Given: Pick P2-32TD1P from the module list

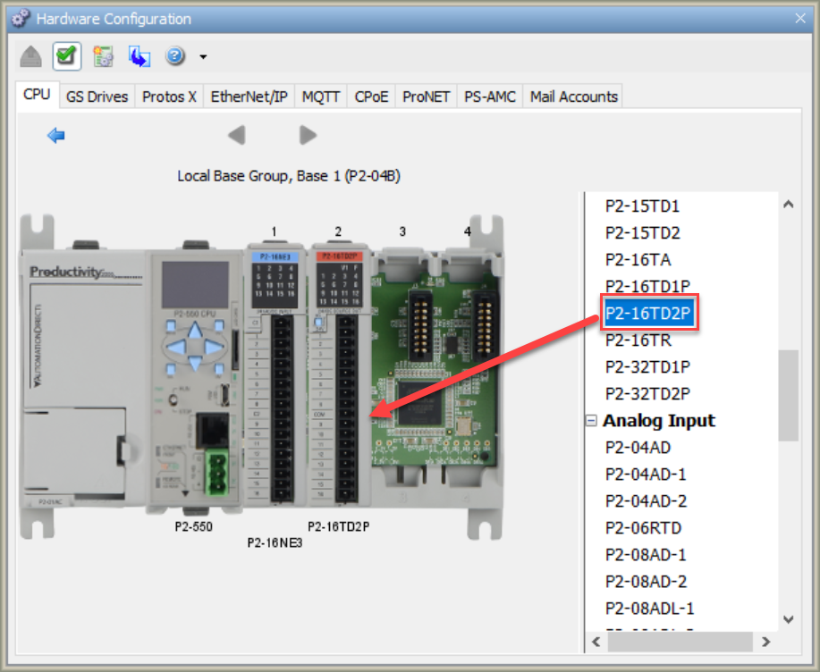Looking at the screenshot, I should point(647,367).
